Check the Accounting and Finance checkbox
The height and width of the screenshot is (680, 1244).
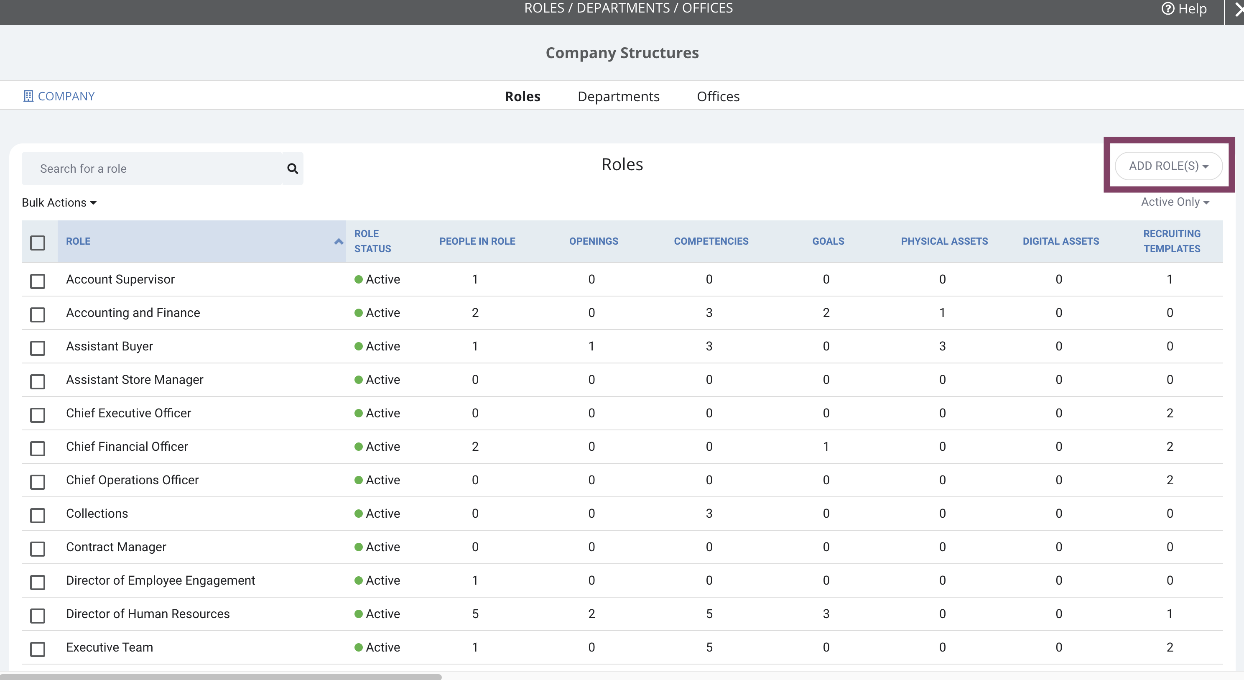[x=38, y=314]
